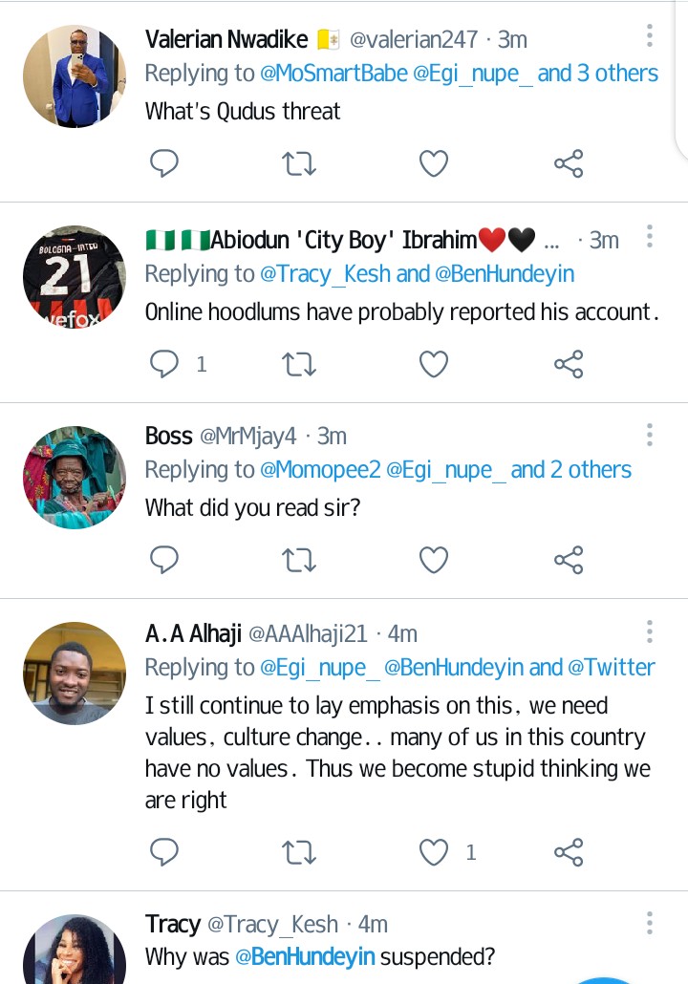
Task: Open the @BenHundeyin mention in Tracy's tweet
Action: pos(313,956)
